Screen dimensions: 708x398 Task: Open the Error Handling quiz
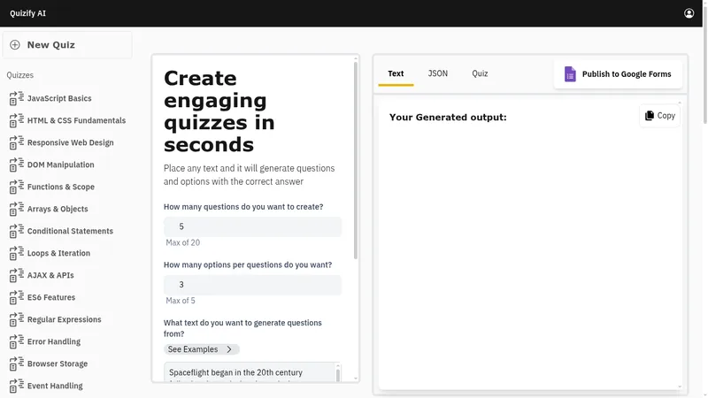coord(54,341)
